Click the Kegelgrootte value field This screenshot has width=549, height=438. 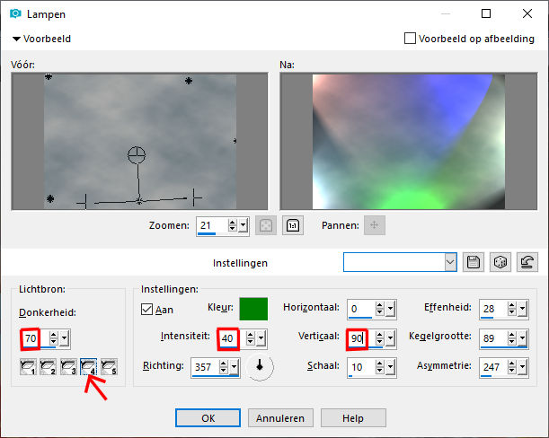click(x=493, y=338)
